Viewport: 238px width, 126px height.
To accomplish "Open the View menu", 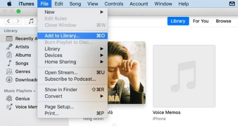I will (x=93, y=4).
